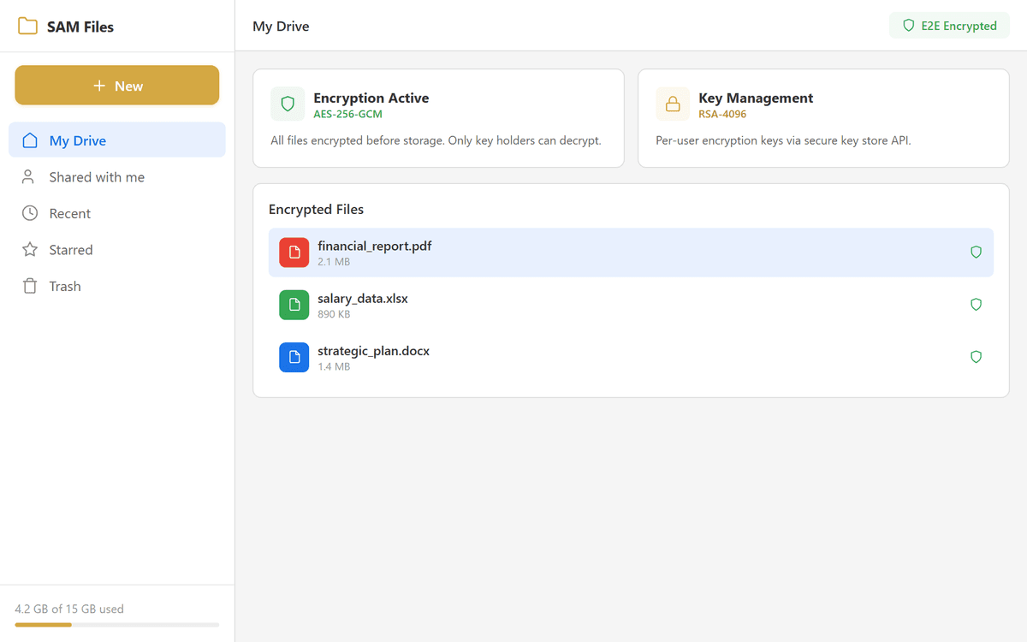Open Shared with me section
This screenshot has width=1027, height=642.
click(x=97, y=177)
